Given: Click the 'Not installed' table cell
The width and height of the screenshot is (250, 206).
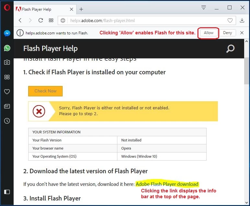Looking at the screenshot, I should (162, 140).
